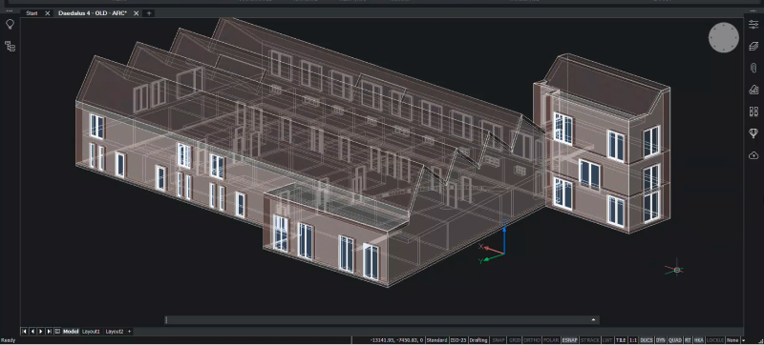Toggle STRACK snap tracking
Screen dimensions: 764x345
click(590, 340)
